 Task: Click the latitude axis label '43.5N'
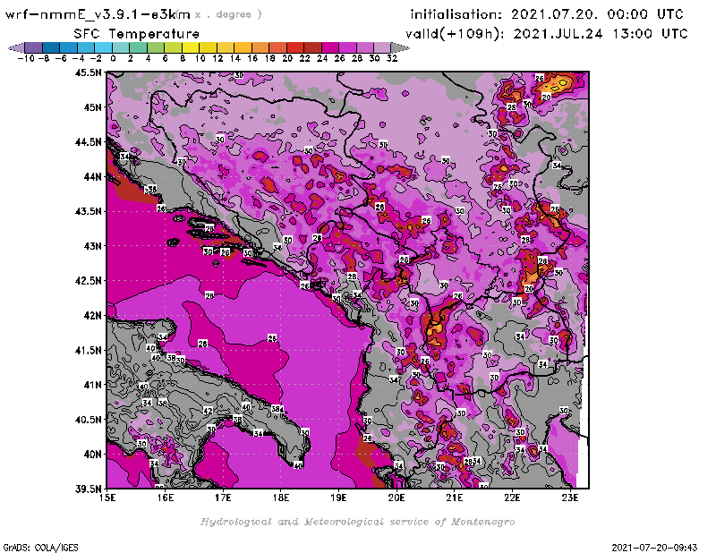[89, 211]
